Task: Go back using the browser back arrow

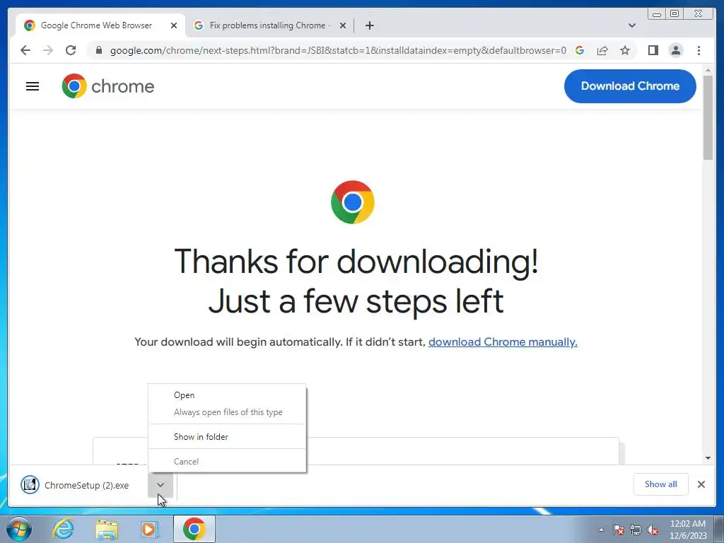Action: point(25,50)
